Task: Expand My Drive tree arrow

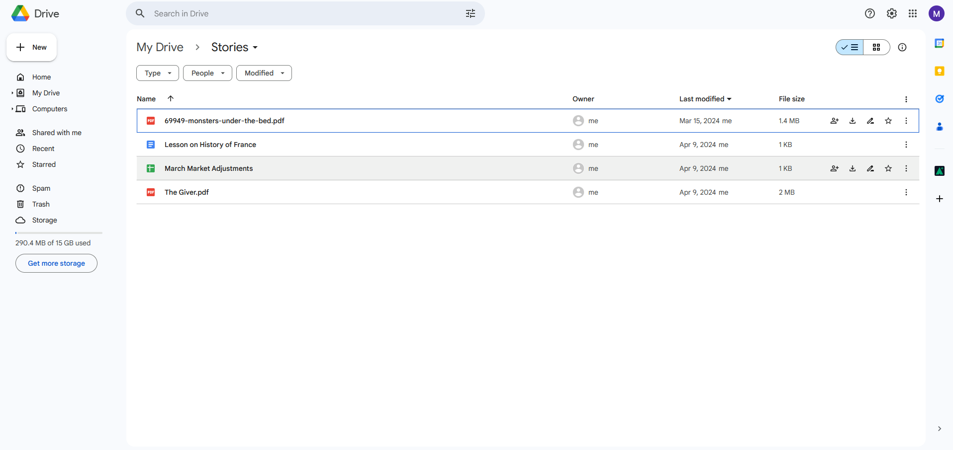Action: (x=12, y=93)
